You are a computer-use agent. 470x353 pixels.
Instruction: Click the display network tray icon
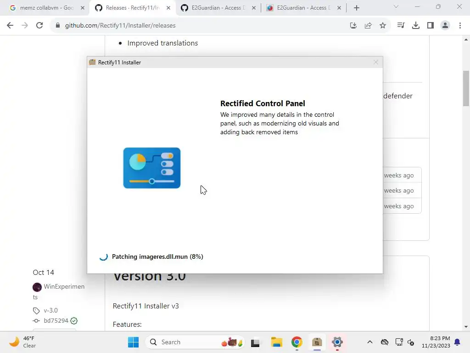pos(399,342)
